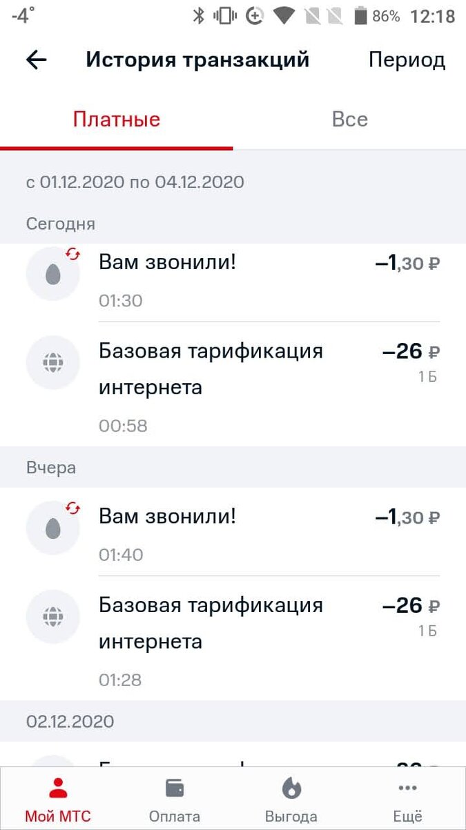The image size is (466, 830).
Task: Tap the second missed call icon under 'Вчера'
Action: (52, 527)
